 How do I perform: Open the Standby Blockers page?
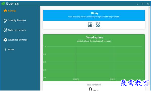pyautogui.click(x=17, y=20)
